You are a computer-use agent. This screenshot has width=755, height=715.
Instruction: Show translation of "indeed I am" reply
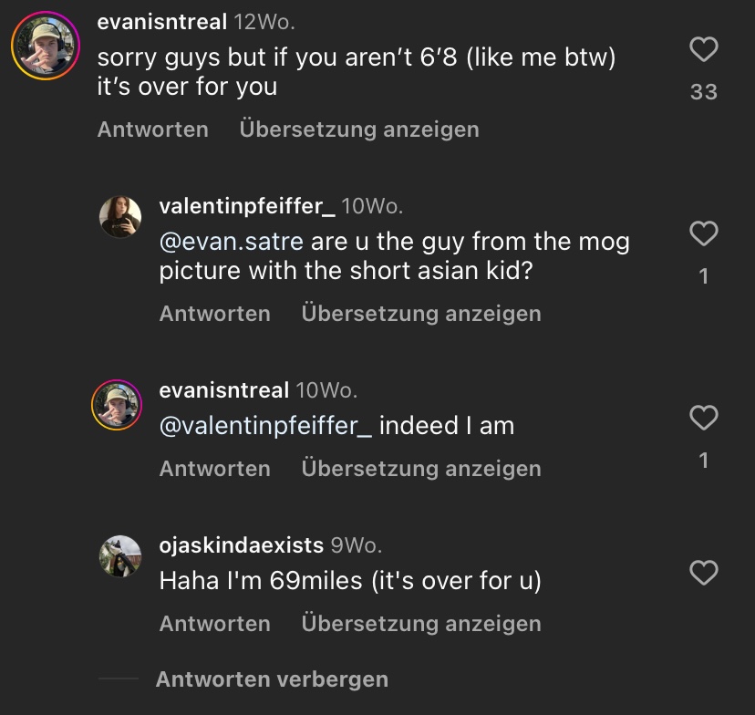click(420, 469)
